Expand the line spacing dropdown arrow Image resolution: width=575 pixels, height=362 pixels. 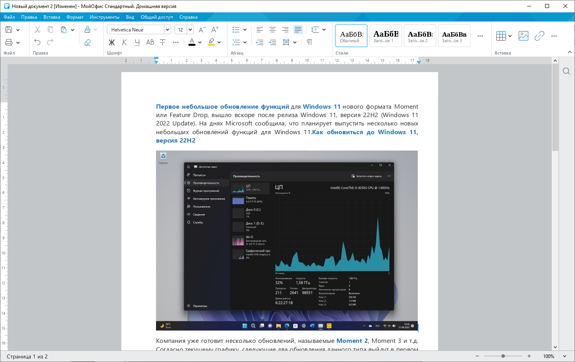click(x=324, y=30)
